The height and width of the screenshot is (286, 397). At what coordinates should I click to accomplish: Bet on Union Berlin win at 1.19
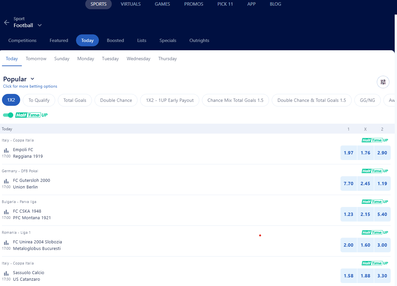click(x=382, y=184)
